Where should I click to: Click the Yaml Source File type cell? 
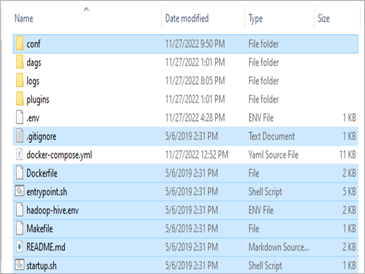[273, 155]
